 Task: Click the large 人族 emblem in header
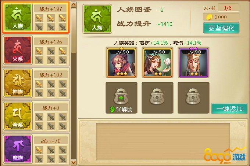(97, 19)
